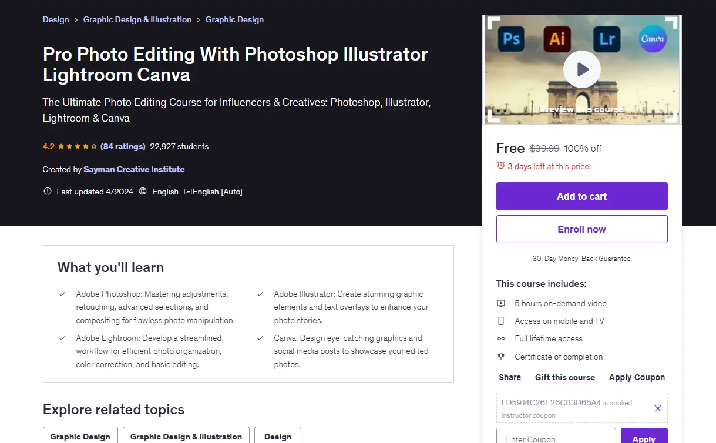
Task: Click the alarm clock icon beside days left
Action: 500,166
